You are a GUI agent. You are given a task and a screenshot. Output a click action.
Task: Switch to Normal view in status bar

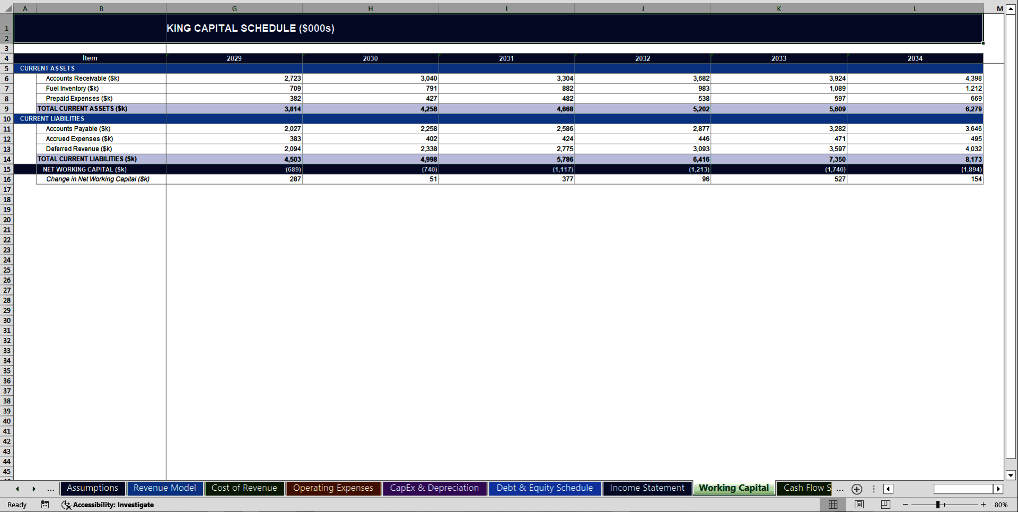point(833,505)
